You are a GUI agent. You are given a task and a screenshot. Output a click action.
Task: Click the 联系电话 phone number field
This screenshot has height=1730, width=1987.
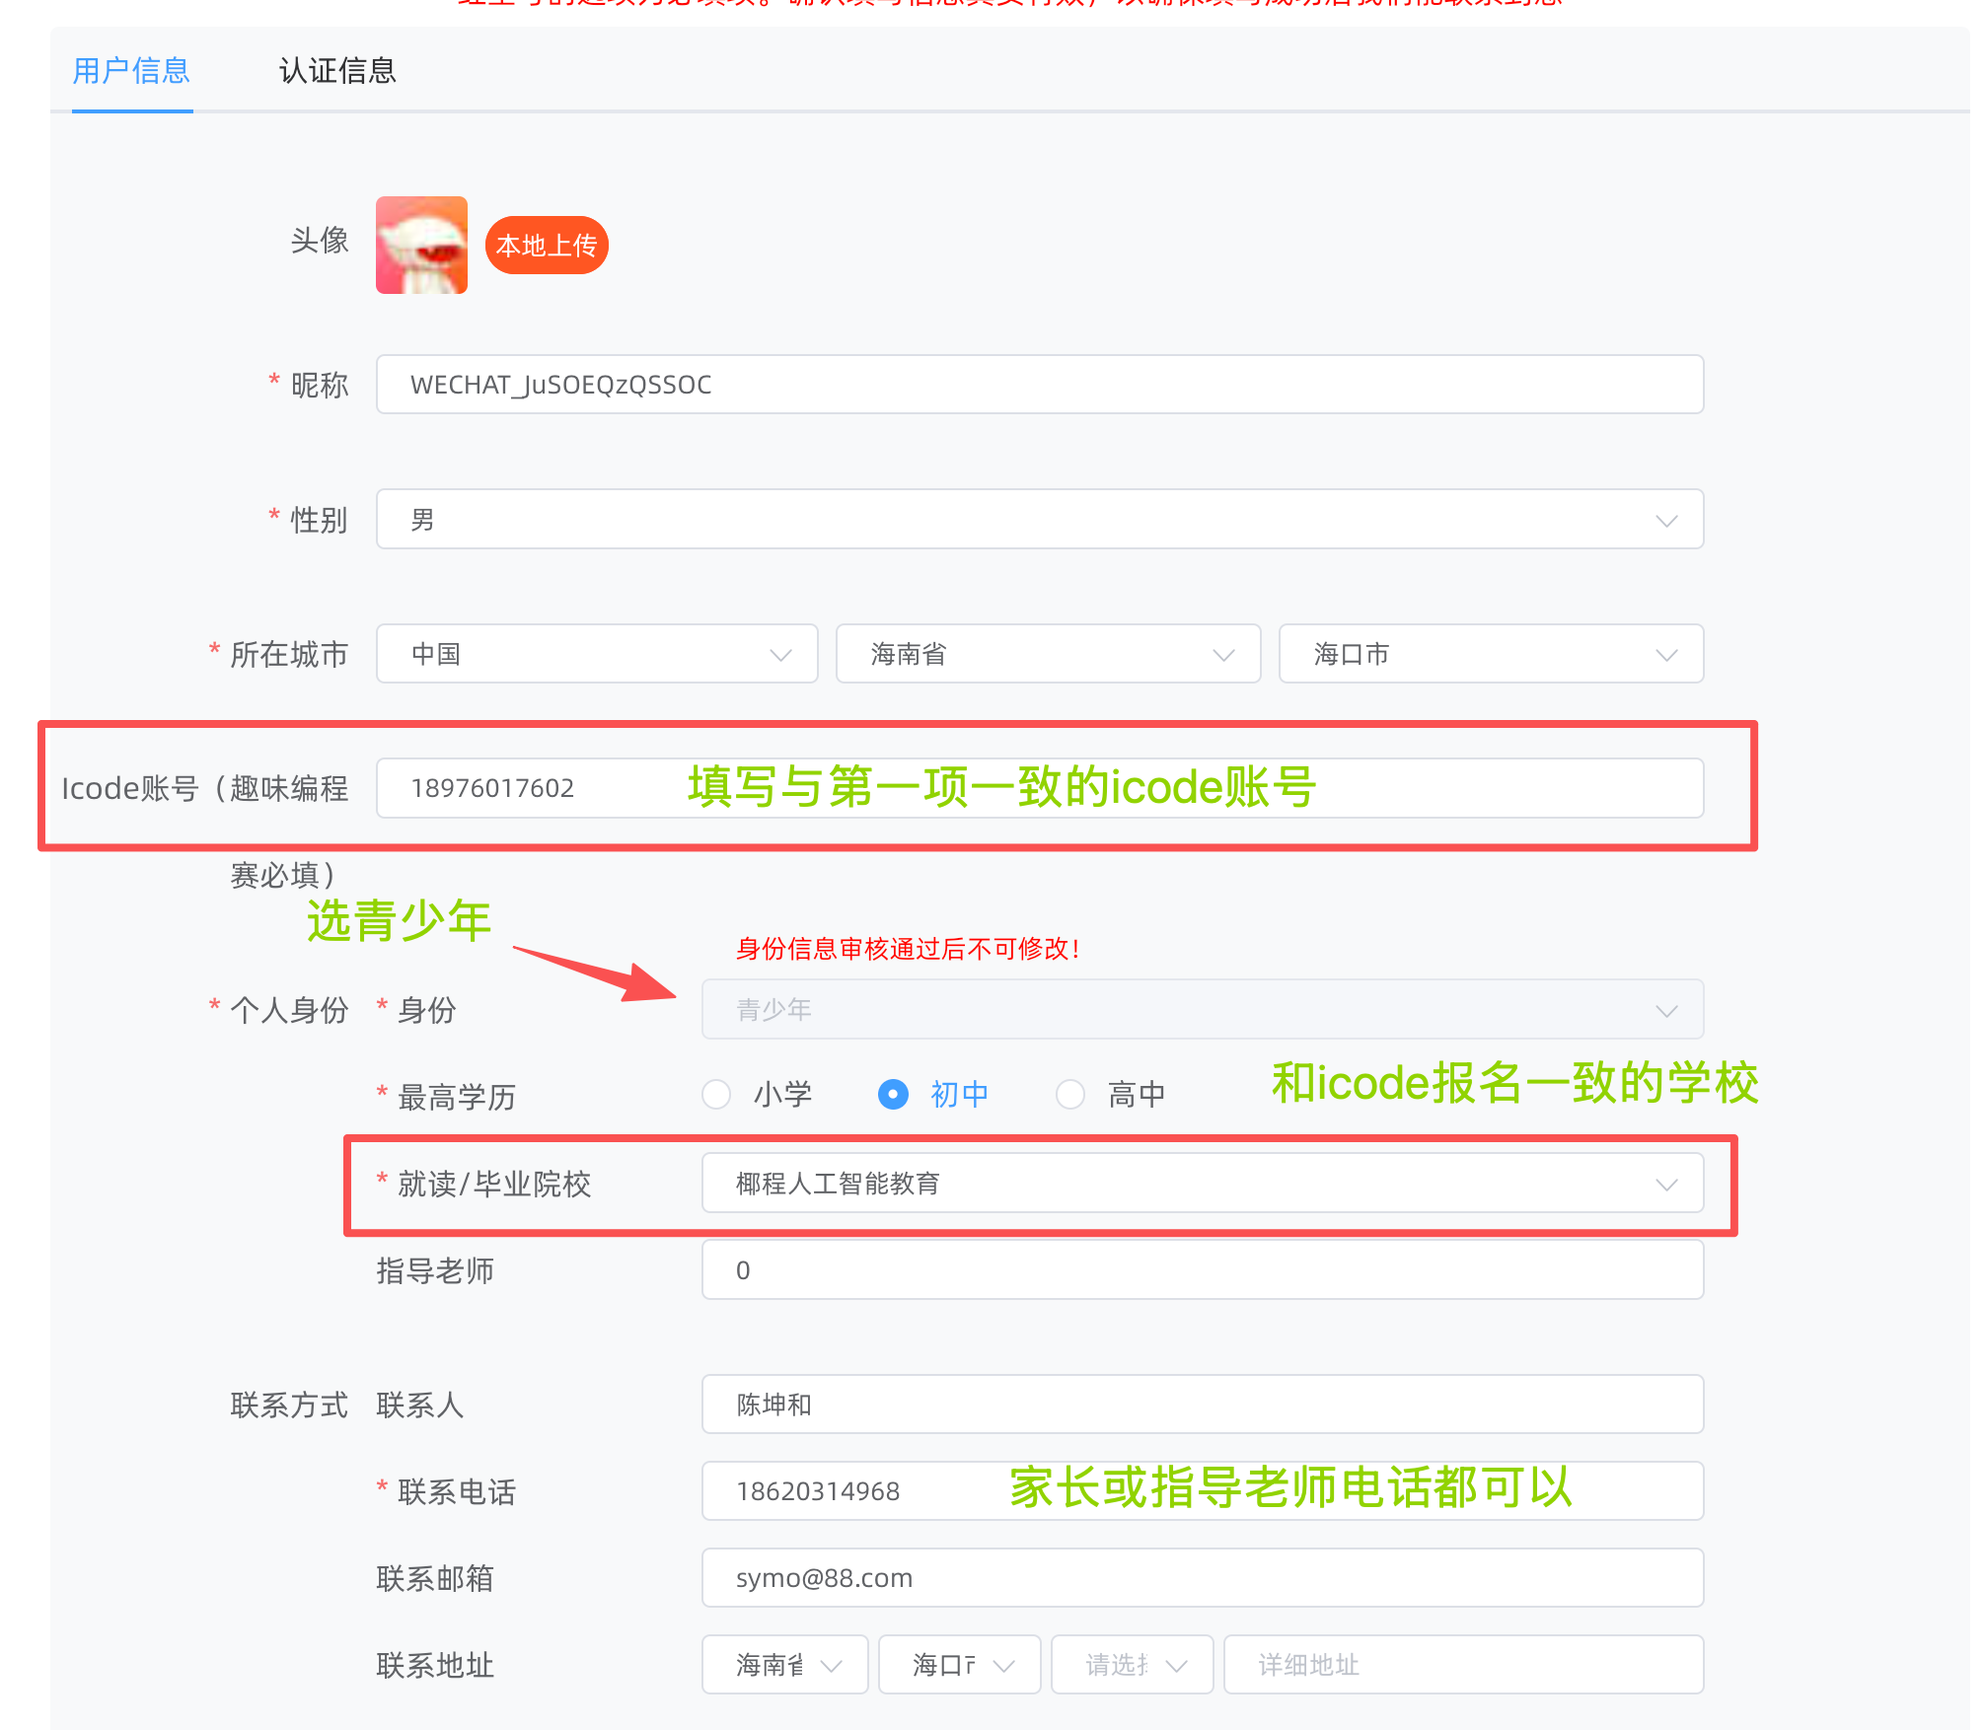tap(1203, 1491)
